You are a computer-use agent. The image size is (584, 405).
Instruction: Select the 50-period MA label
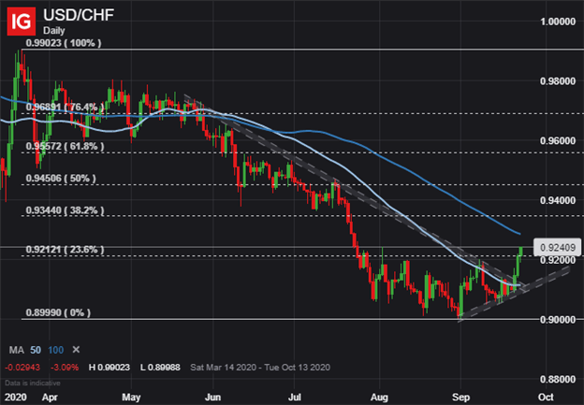(x=36, y=350)
